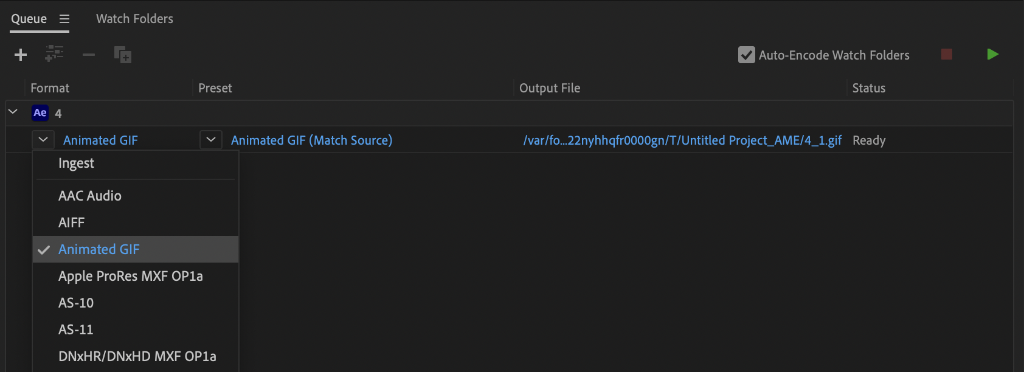Image resolution: width=1024 pixels, height=372 pixels.
Task: Click the 4_1.gif output file path
Action: (682, 140)
